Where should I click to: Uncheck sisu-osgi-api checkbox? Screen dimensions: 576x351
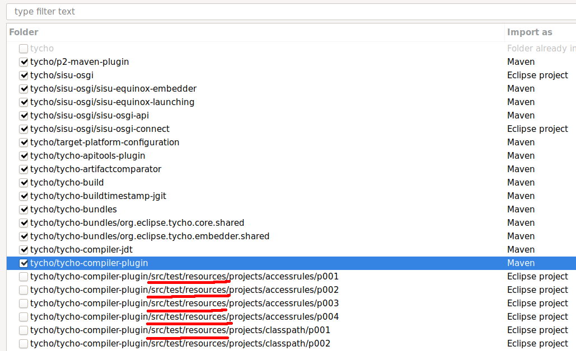click(x=24, y=116)
